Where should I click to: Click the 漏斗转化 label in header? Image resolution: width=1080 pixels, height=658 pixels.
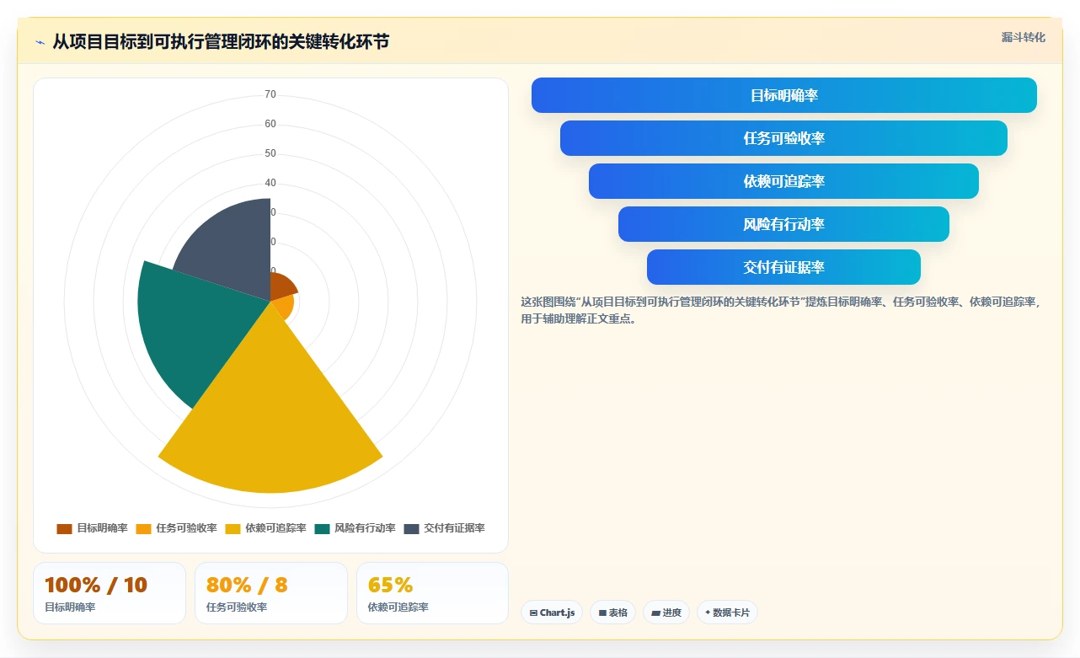click(1024, 37)
